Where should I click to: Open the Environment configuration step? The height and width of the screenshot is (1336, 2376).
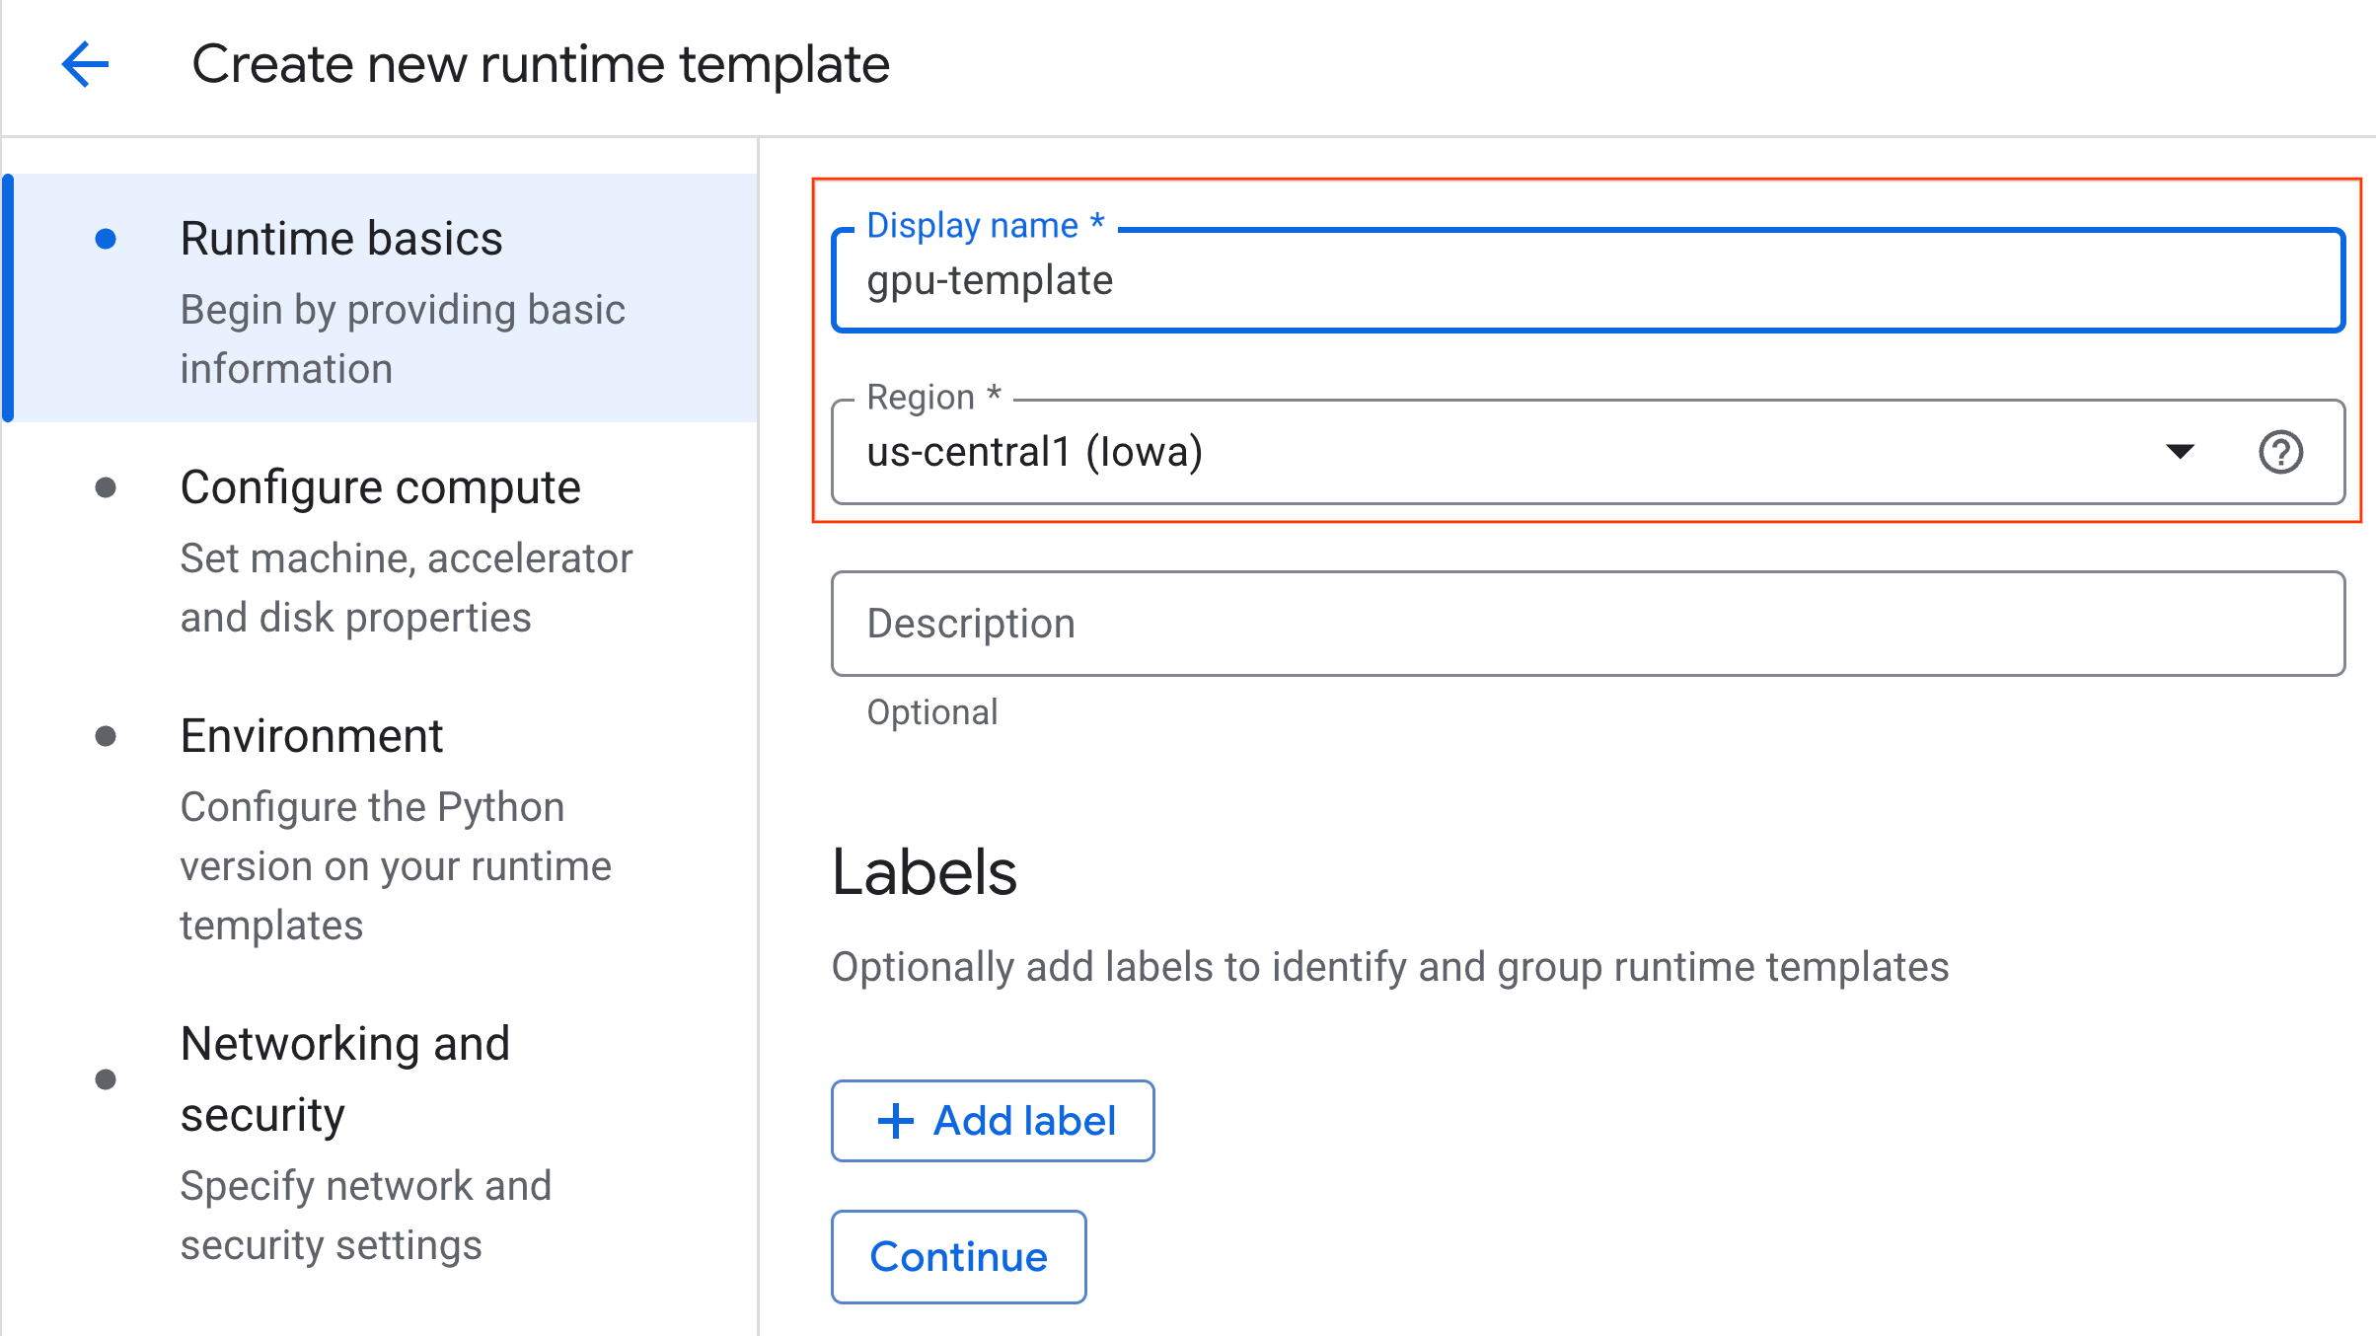point(311,734)
